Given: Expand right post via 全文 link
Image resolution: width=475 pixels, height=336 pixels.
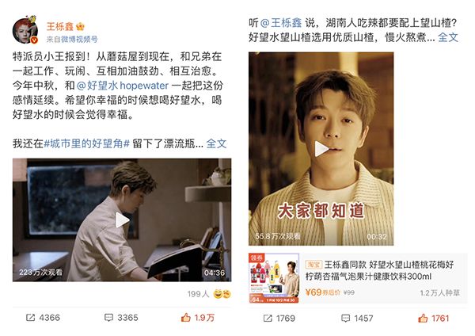Looking at the screenshot, I should pyautogui.click(x=448, y=37).
